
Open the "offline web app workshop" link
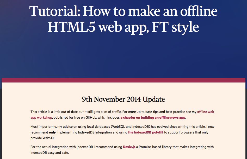206,112
